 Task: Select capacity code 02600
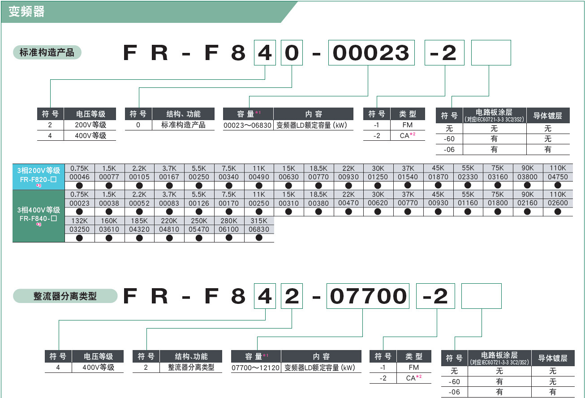[x=558, y=203]
